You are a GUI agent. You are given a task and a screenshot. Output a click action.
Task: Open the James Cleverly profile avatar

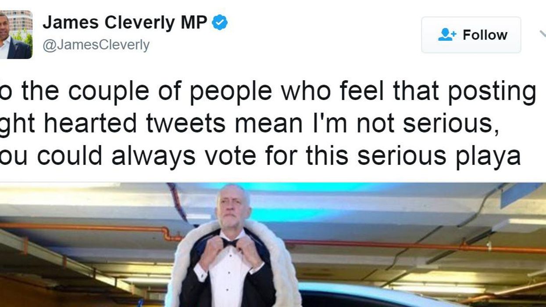[16, 35]
